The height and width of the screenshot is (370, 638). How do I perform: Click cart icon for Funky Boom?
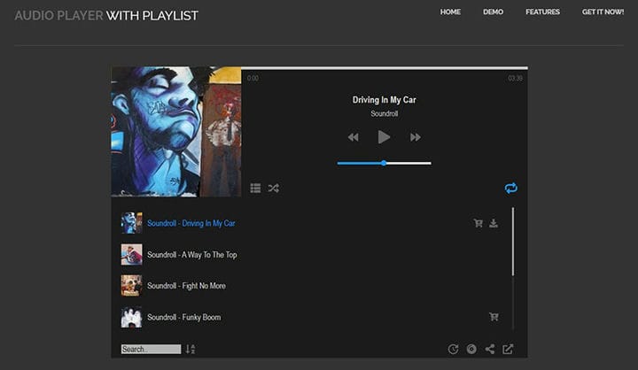point(494,317)
